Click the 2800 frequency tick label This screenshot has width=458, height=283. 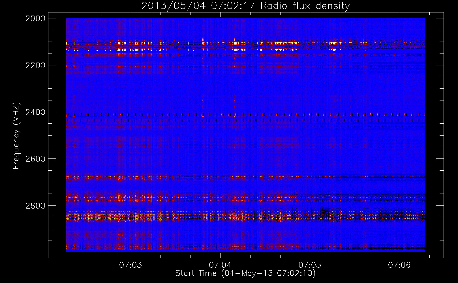click(x=35, y=206)
